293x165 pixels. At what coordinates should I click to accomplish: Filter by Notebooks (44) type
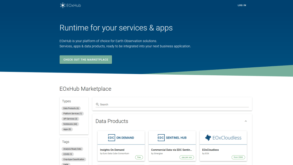pos(70,124)
